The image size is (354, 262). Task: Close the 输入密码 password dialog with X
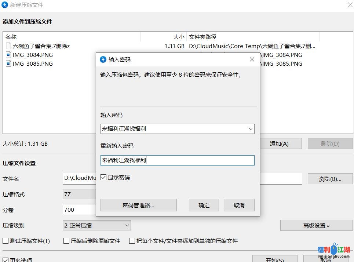(252, 59)
